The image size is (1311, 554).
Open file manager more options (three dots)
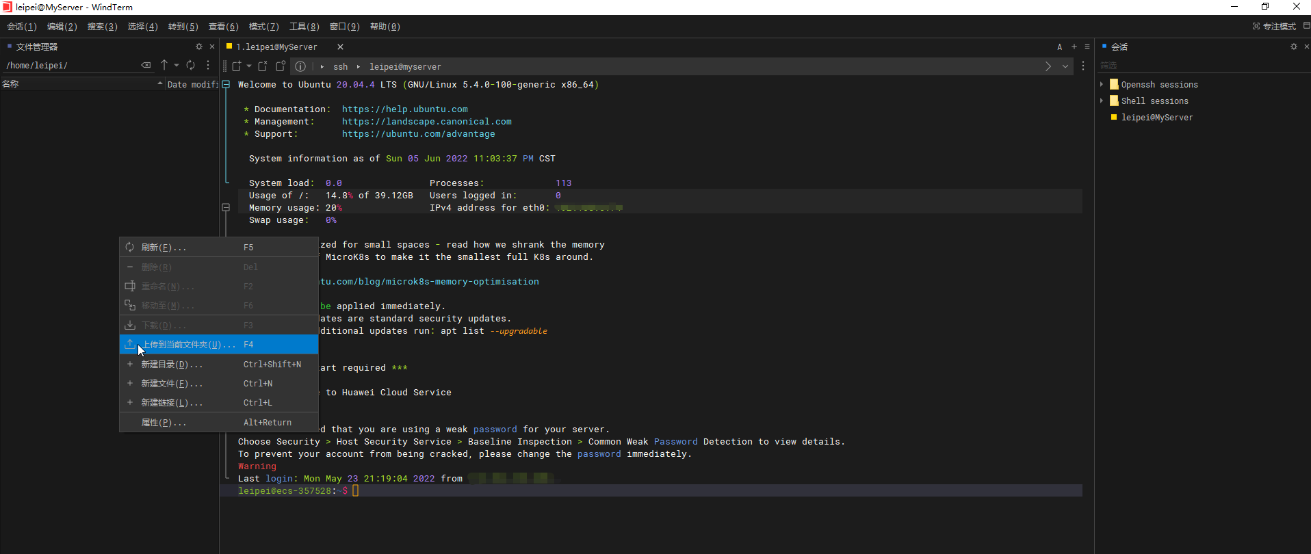tap(208, 65)
